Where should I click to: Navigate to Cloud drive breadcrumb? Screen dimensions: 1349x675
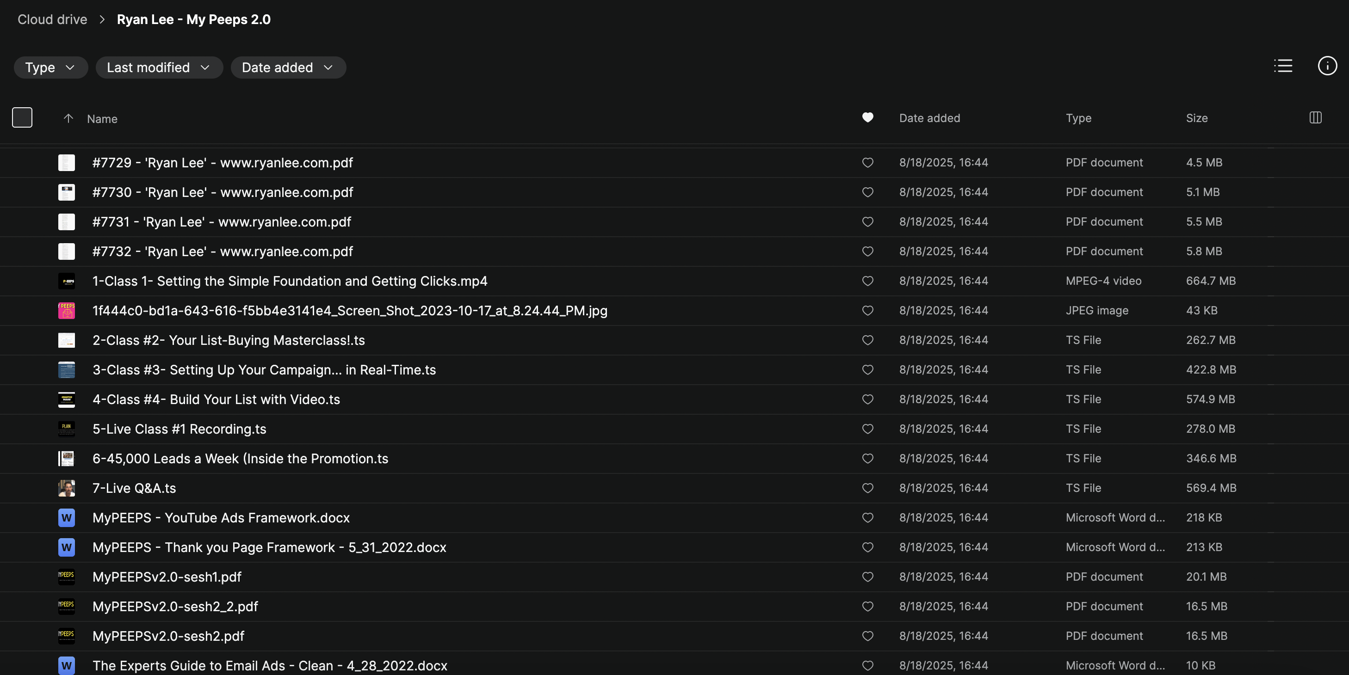pyautogui.click(x=52, y=19)
